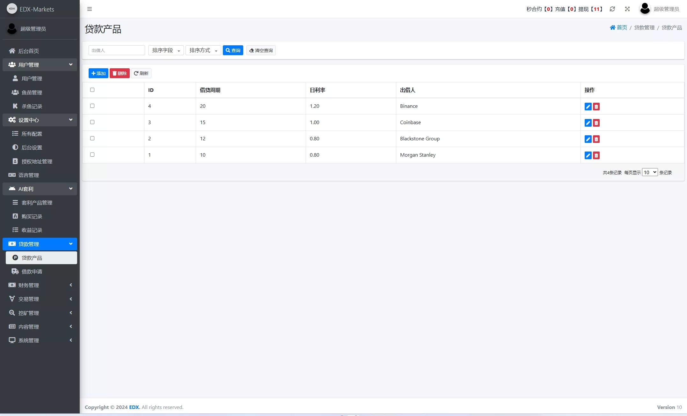Viewport: 687px width, 416px height.
Task: Click the blue 添加 add button
Action: [98, 73]
